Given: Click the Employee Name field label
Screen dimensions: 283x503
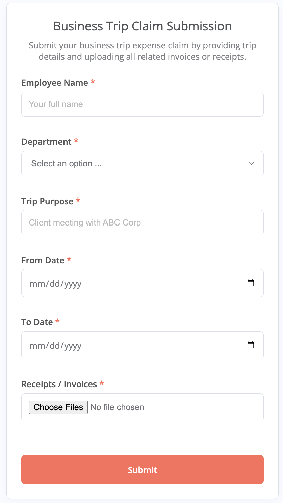Looking at the screenshot, I should click(x=55, y=82).
